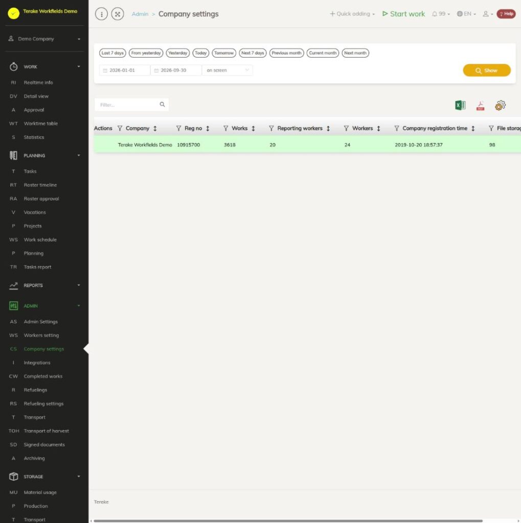Screen dimensions: 521x523
Task: Select the 'Current month' preset
Action: coord(323,53)
